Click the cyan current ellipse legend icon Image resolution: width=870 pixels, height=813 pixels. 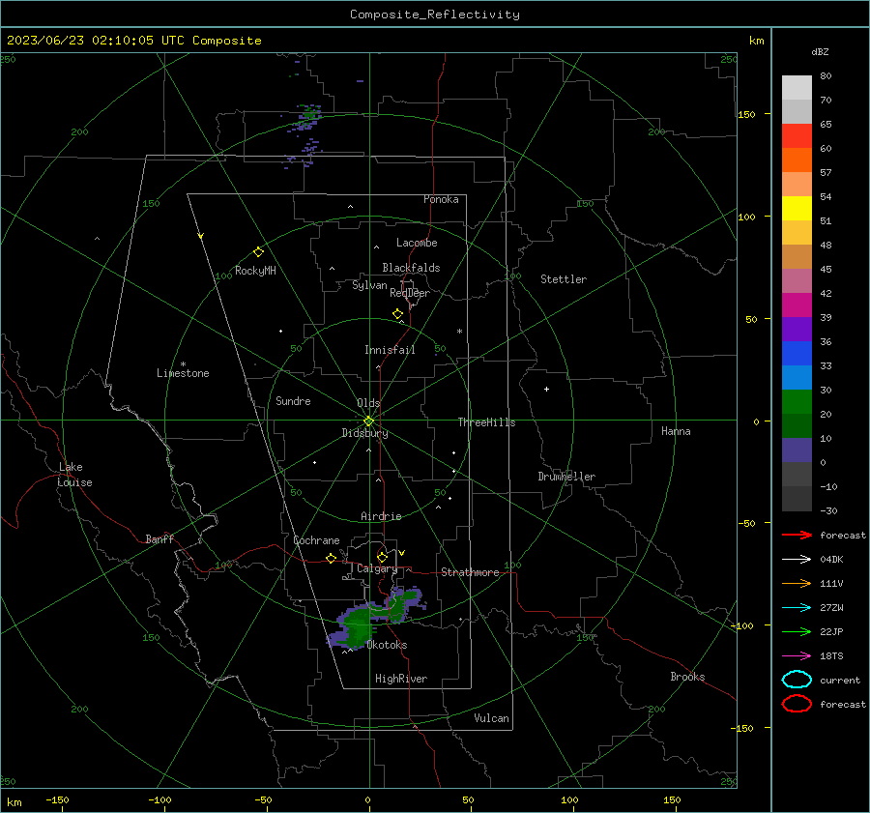797,680
